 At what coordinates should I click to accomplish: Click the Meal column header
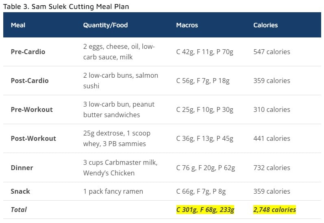pos(18,25)
